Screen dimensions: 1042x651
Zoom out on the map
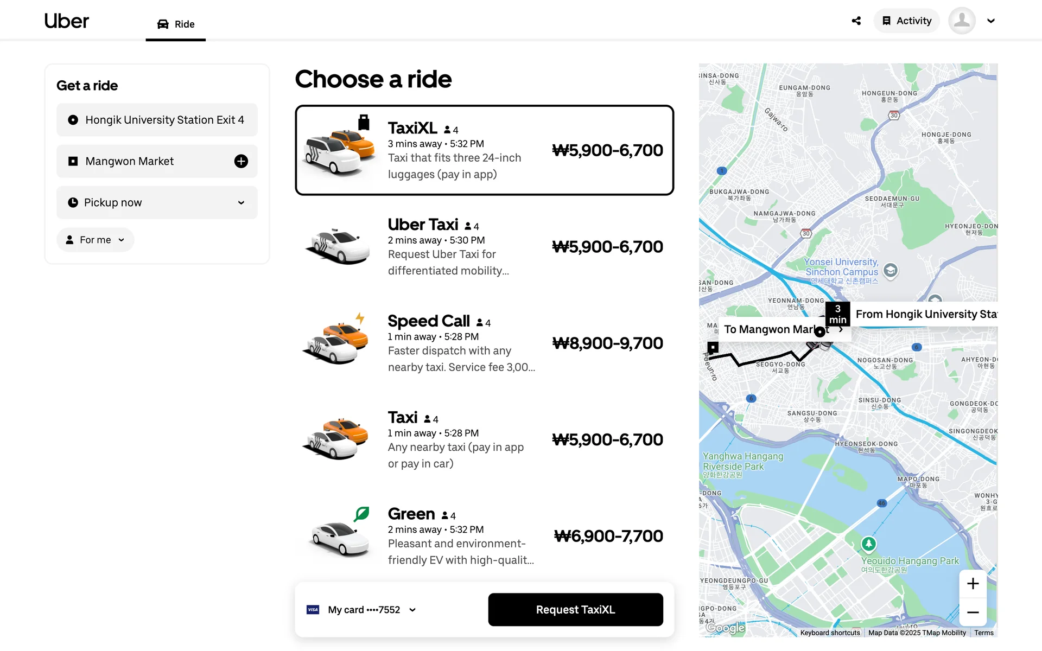[x=973, y=612]
